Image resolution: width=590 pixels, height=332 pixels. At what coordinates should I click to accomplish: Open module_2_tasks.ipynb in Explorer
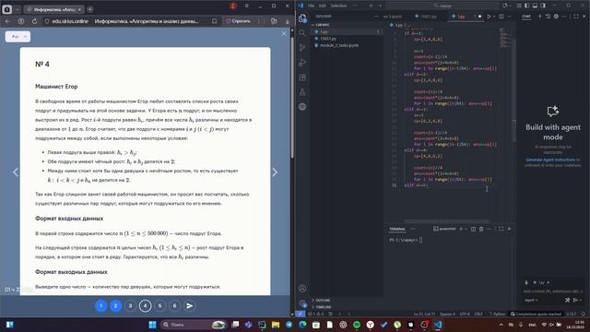(x=339, y=45)
